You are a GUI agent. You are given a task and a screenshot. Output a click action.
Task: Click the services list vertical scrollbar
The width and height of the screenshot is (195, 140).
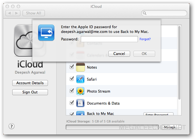[179, 63]
